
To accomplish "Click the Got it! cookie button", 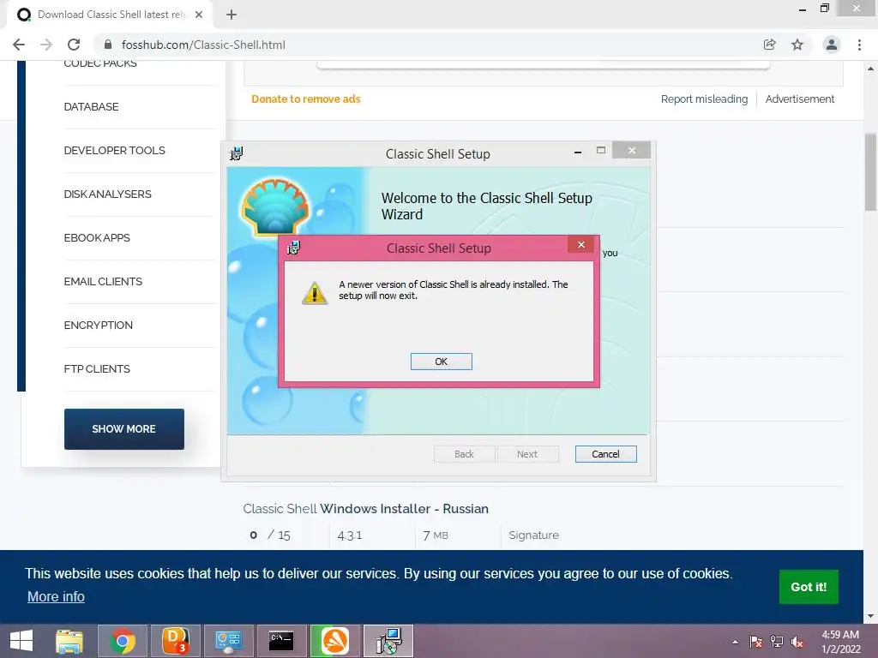I will [x=809, y=586].
